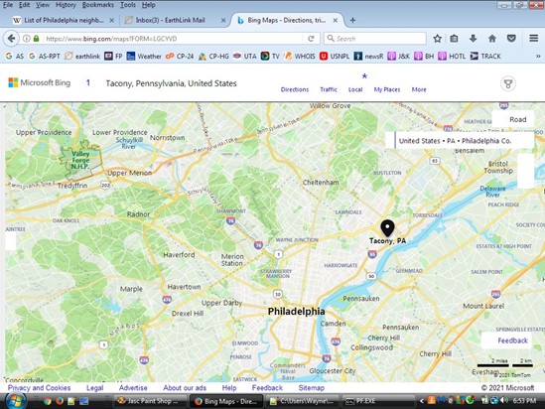Show hidden system tray icons arrow
The width and height of the screenshot is (545, 409).
click(x=421, y=401)
